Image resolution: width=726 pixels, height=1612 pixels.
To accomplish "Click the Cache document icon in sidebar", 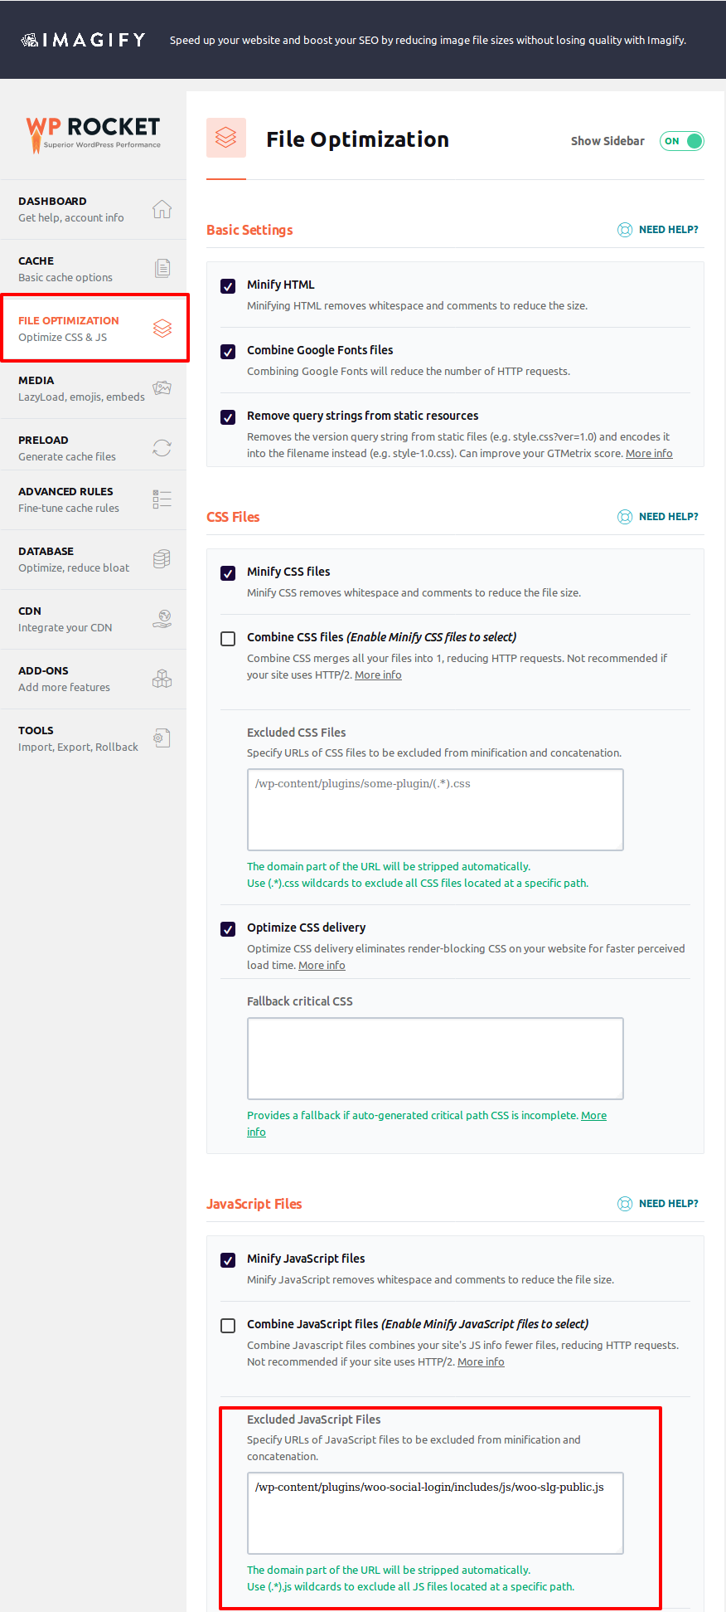I will (162, 268).
